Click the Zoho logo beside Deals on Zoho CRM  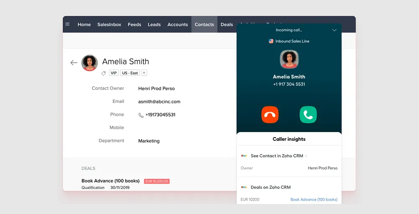point(244,187)
